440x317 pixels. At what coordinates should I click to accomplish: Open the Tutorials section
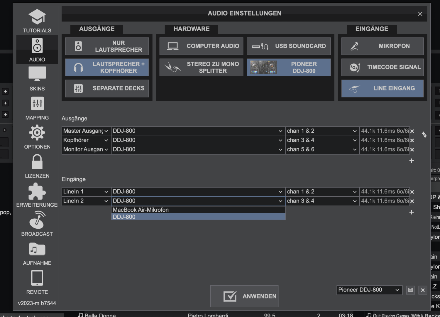pos(37,21)
